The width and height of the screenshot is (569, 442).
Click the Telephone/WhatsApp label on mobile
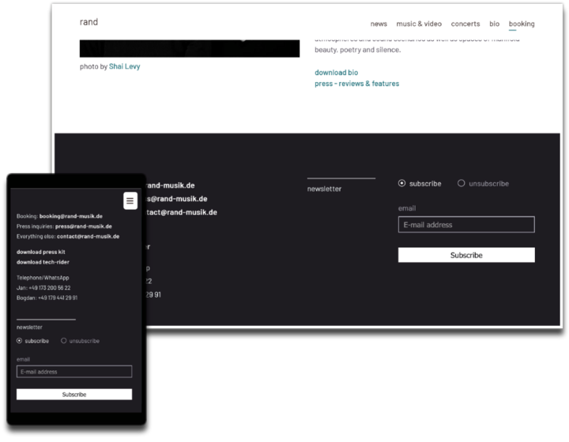43,278
